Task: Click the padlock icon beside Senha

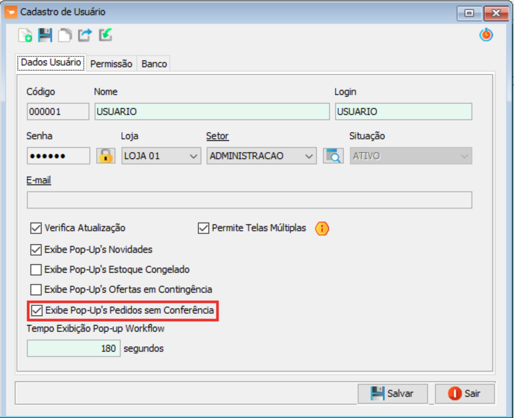Action: 106,156
